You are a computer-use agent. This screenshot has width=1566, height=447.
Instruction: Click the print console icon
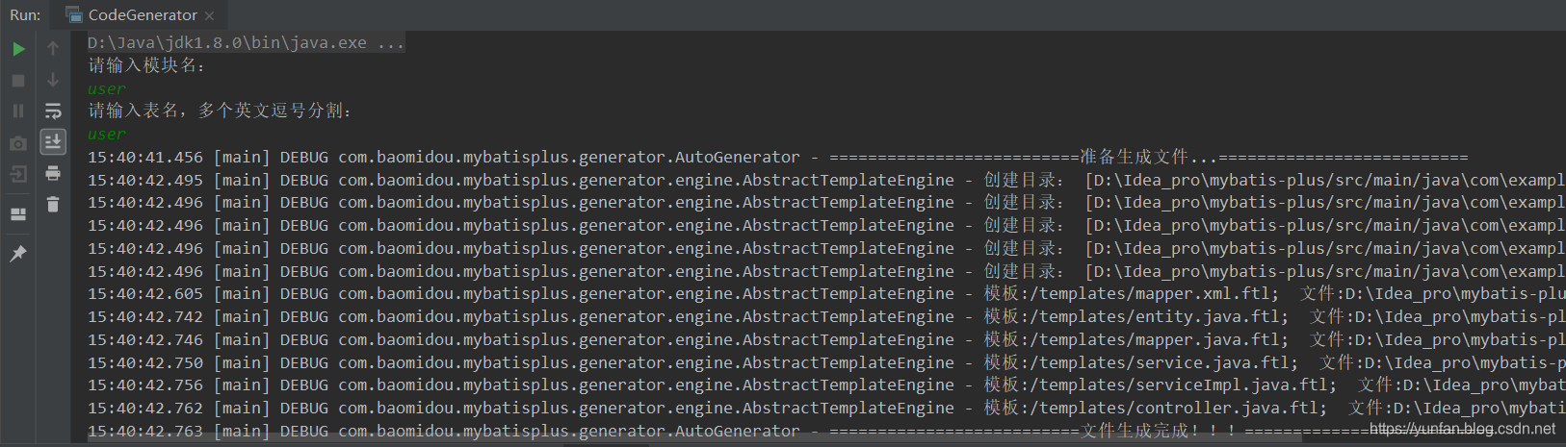pos(53,173)
